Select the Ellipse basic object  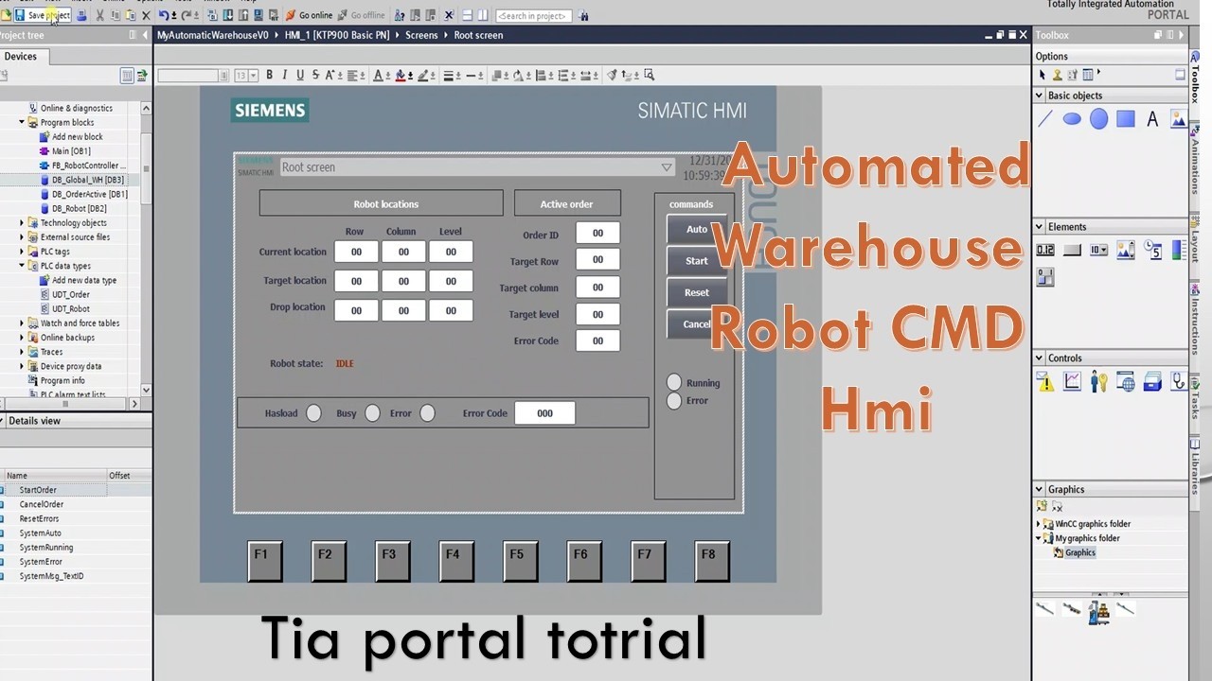tap(1072, 119)
